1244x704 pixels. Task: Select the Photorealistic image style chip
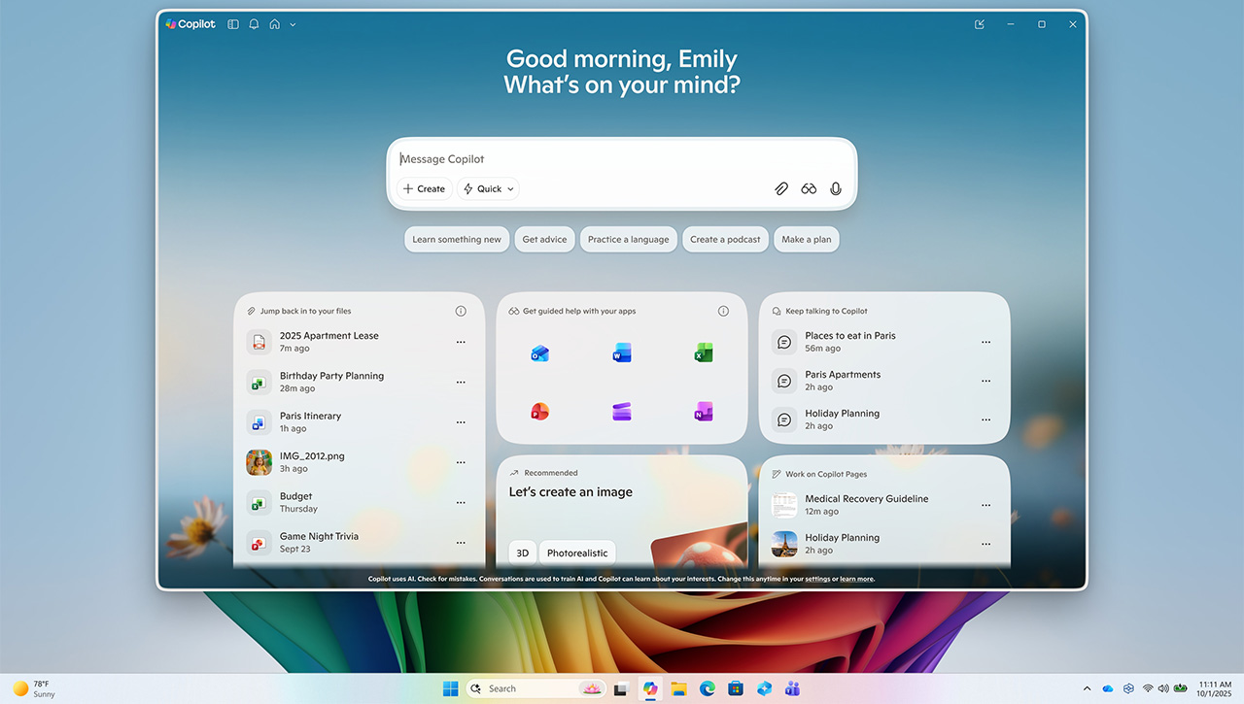click(577, 553)
